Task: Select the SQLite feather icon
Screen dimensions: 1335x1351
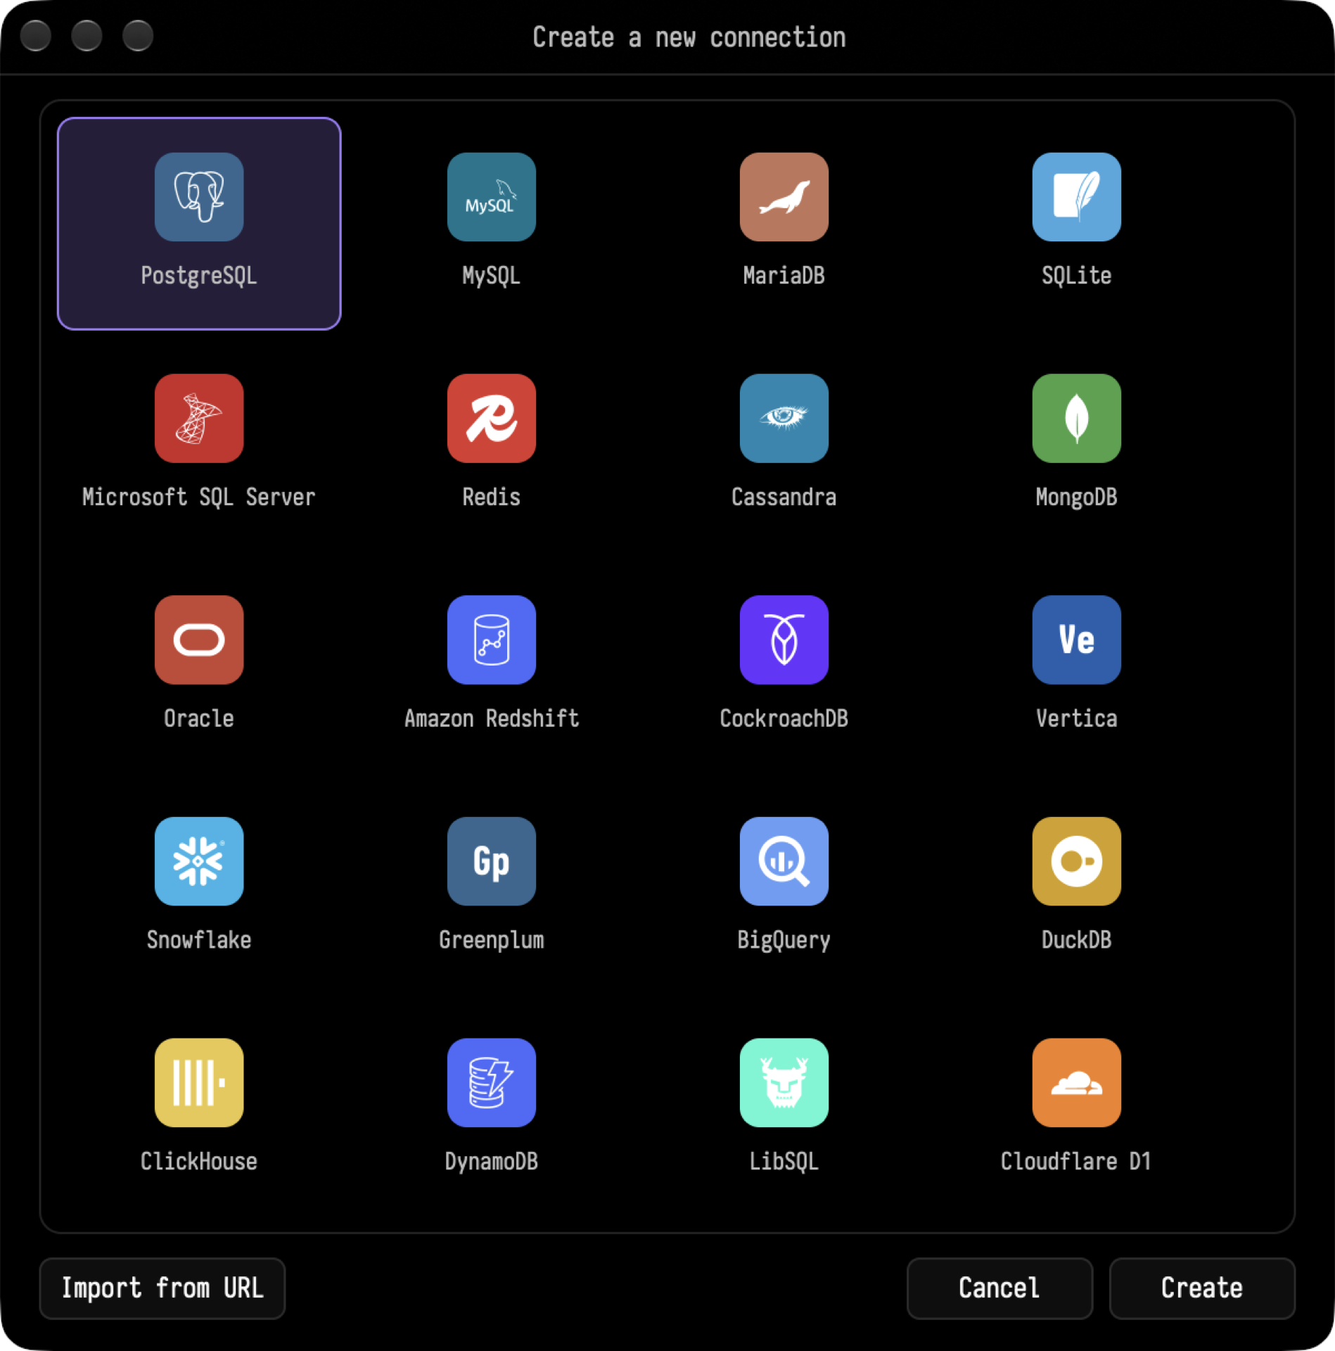Action: [x=1077, y=197]
